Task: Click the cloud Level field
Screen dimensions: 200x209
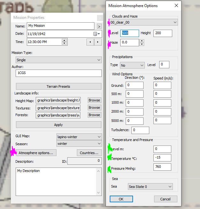Action: [130, 33]
